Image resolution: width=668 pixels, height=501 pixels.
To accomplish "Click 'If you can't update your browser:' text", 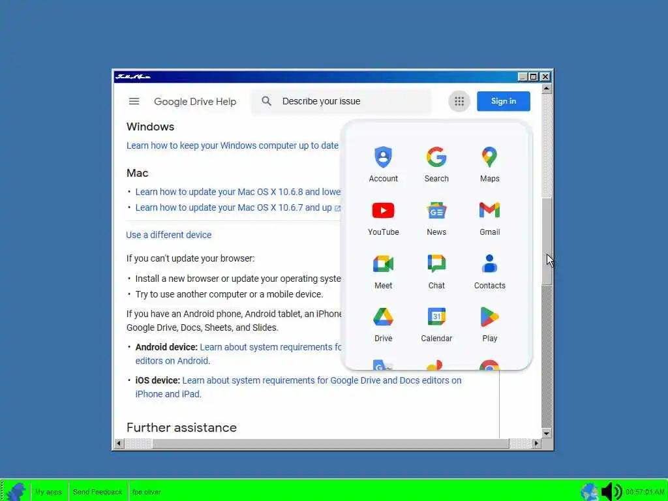I will point(190,258).
